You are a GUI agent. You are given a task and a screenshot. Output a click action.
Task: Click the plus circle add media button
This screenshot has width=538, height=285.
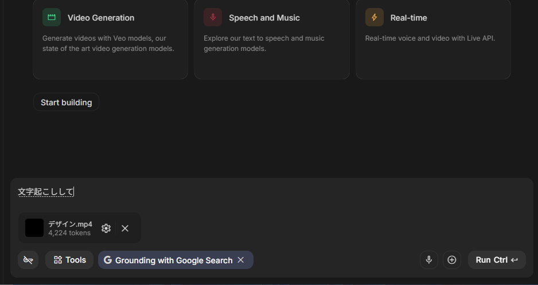click(452, 260)
